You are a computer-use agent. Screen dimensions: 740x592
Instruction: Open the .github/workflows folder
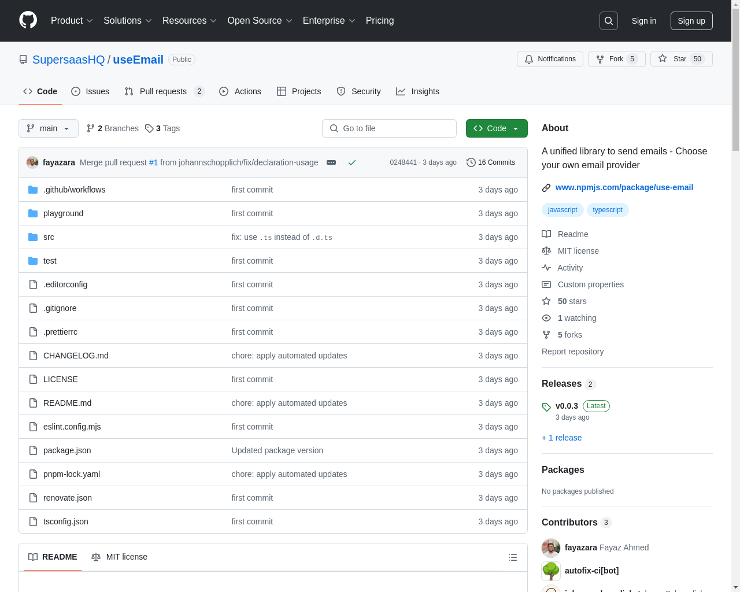pos(74,190)
